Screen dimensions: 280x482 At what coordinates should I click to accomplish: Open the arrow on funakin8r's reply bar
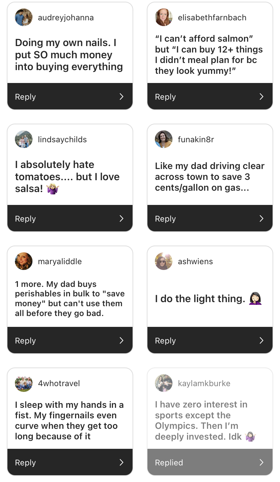[261, 219]
